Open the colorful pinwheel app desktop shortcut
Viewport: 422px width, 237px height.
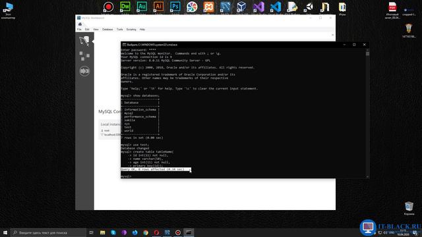click(x=192, y=7)
